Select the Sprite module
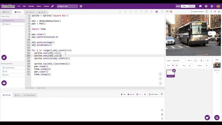 [12, 75]
